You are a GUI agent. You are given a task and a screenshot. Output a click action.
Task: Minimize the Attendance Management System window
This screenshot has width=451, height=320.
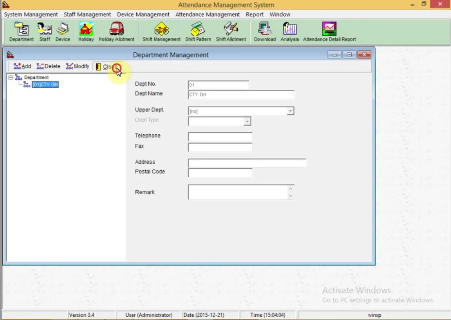[413, 5]
